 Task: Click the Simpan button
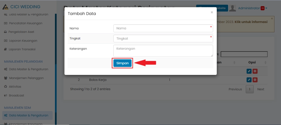point(122,63)
